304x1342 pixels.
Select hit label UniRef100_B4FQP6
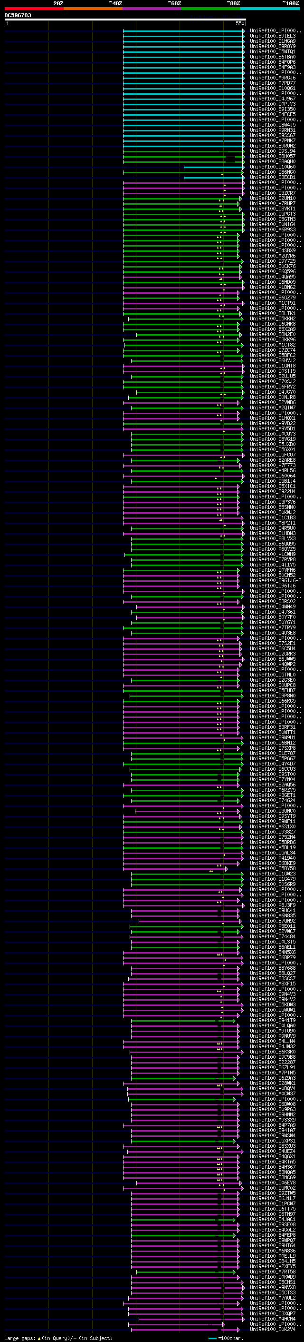tap(273, 62)
